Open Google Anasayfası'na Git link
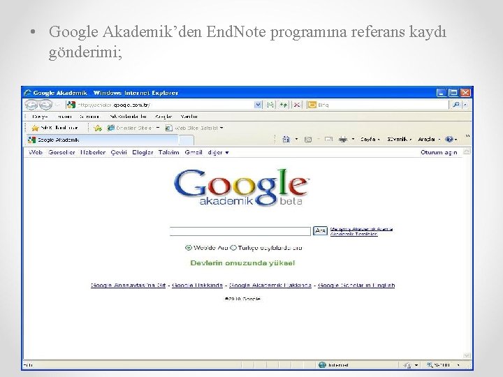Viewport: 503px width, 377px height. point(128,286)
